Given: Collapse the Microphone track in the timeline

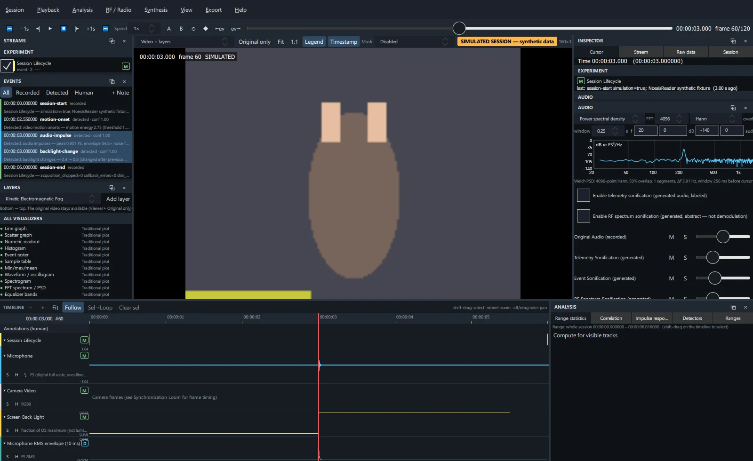Looking at the screenshot, I should 5,356.
